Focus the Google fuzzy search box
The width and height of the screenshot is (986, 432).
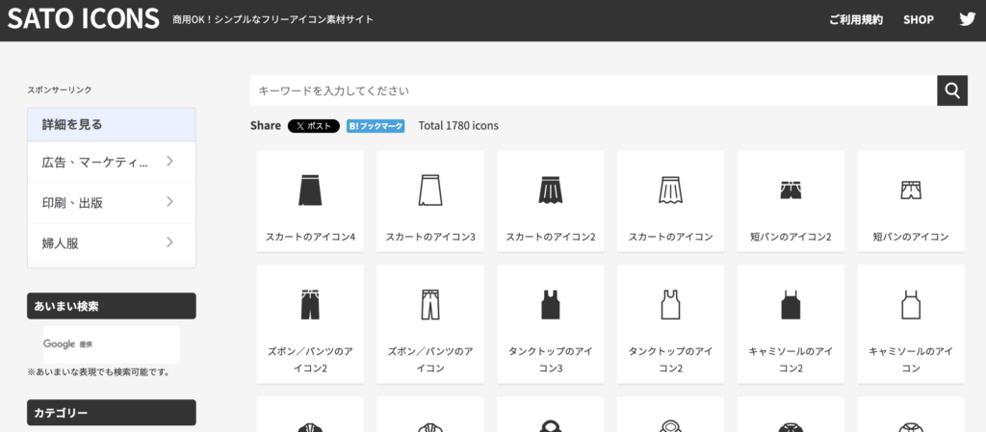[112, 344]
